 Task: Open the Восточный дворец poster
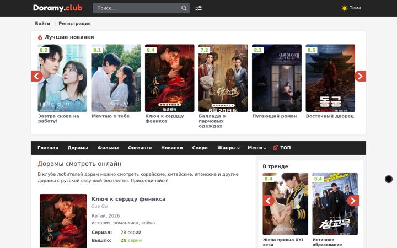pos(330,78)
